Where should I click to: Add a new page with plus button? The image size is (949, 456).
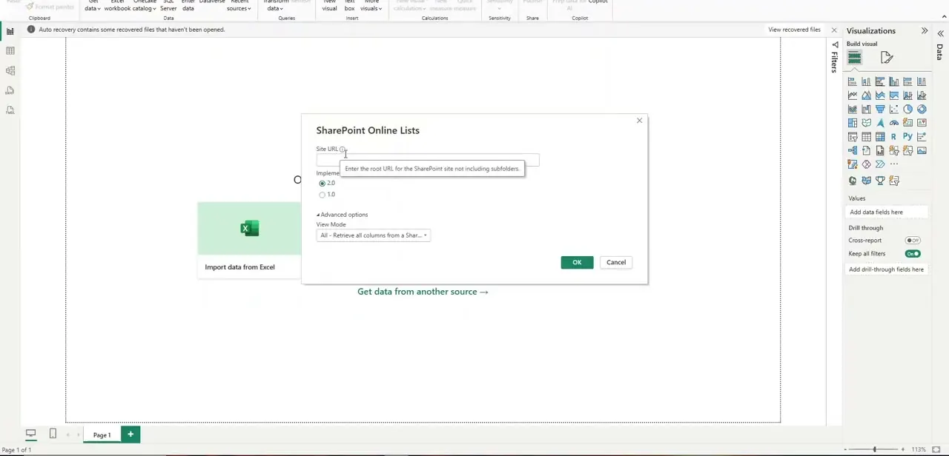click(130, 435)
